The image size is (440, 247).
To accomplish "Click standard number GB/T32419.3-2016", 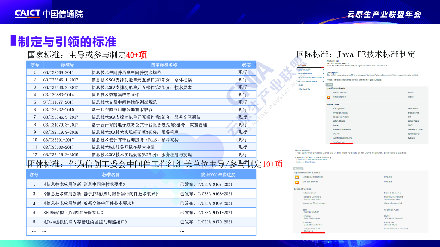I will (x=61, y=132).
